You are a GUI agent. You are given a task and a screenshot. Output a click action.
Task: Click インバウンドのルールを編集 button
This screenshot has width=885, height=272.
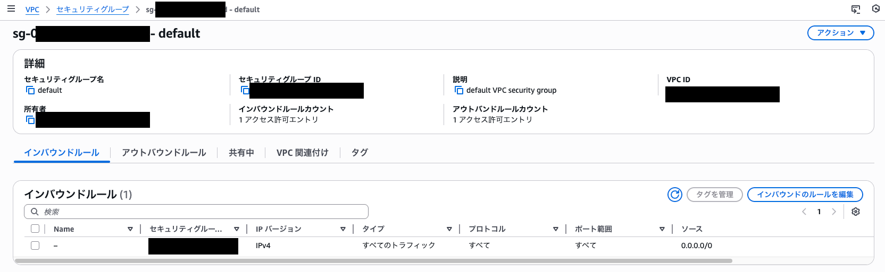[x=805, y=195]
